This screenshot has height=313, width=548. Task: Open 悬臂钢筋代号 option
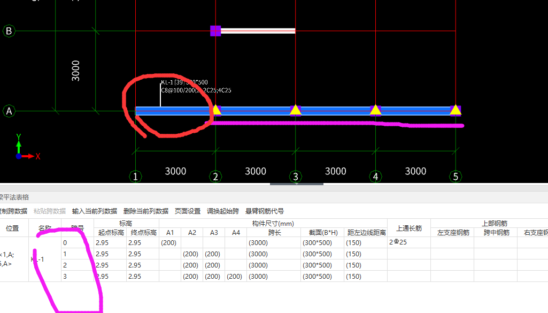pyautogui.click(x=265, y=211)
